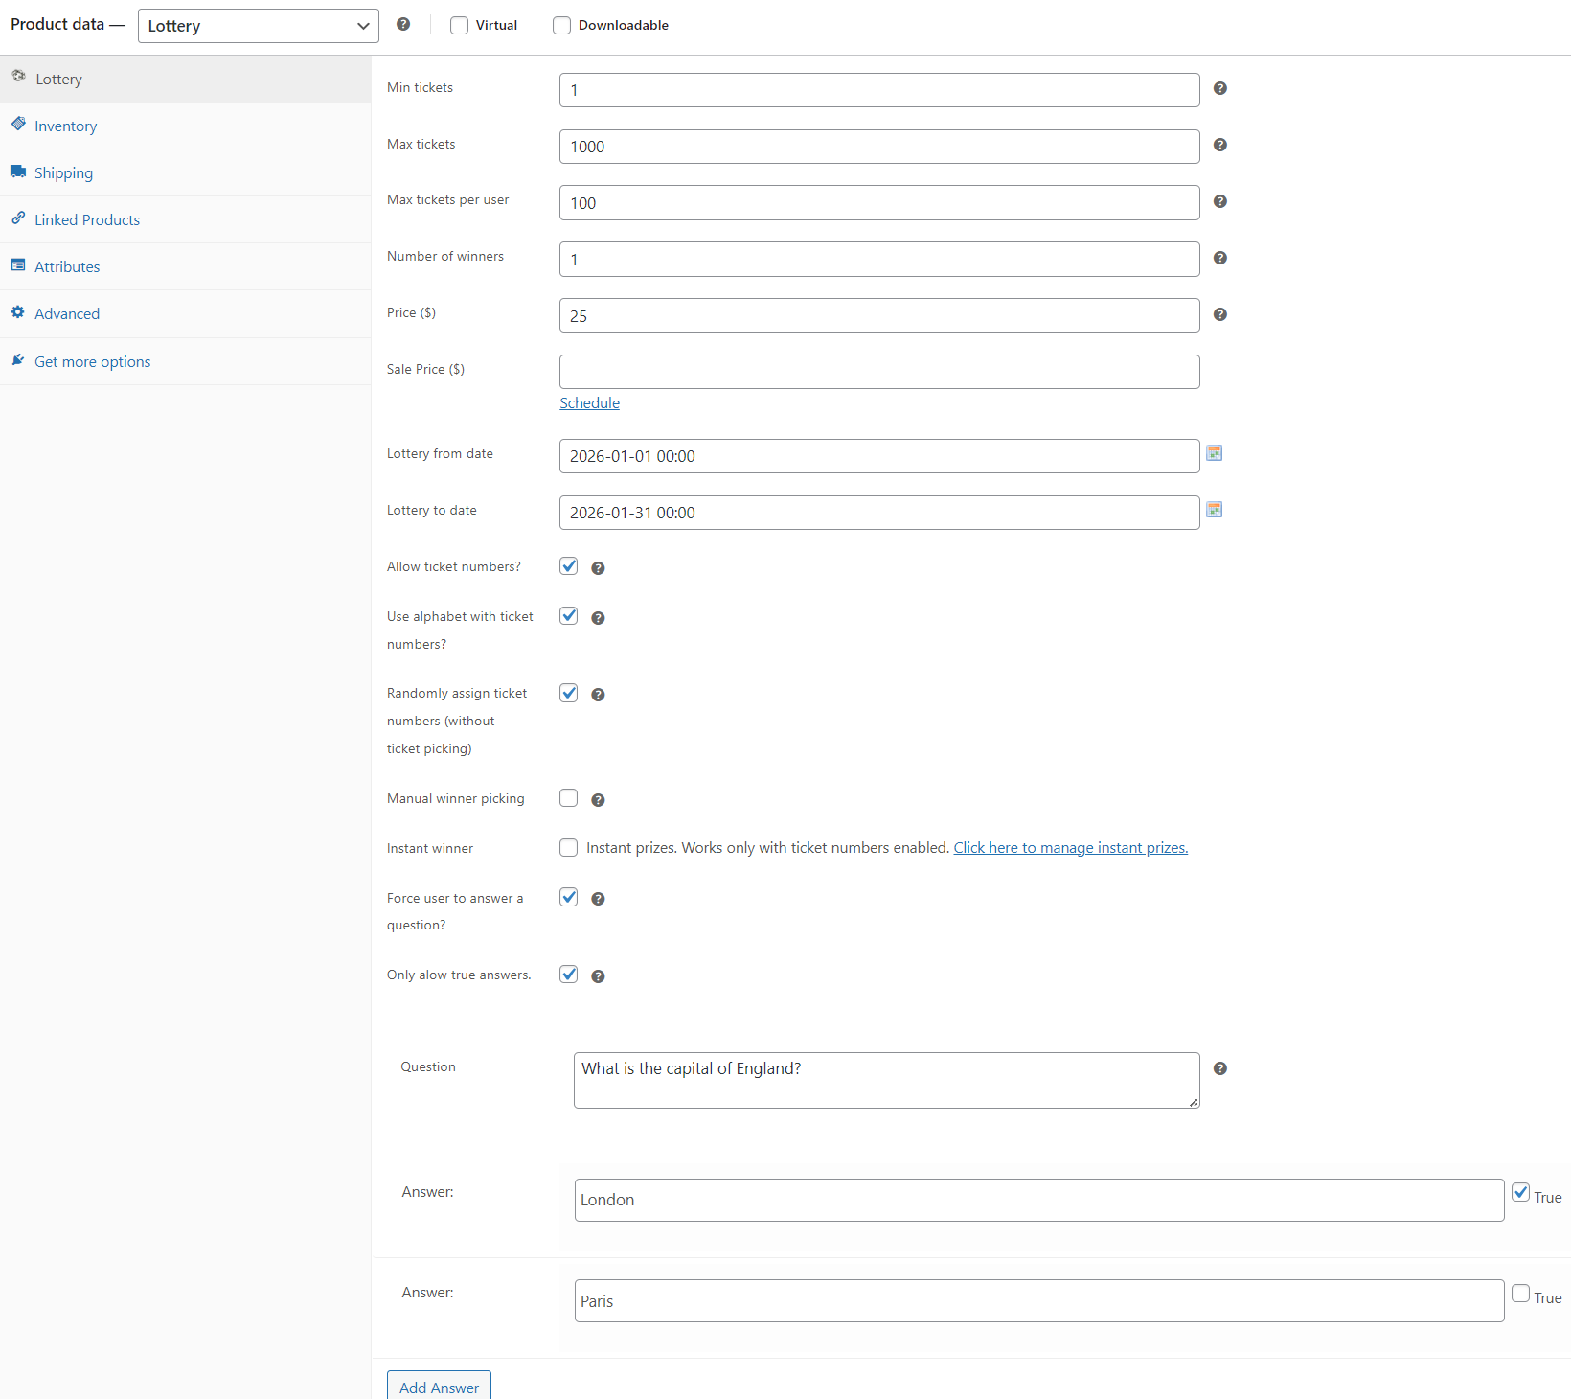1571x1399 pixels.
Task: Open the Schedule sale price link
Action: (589, 403)
